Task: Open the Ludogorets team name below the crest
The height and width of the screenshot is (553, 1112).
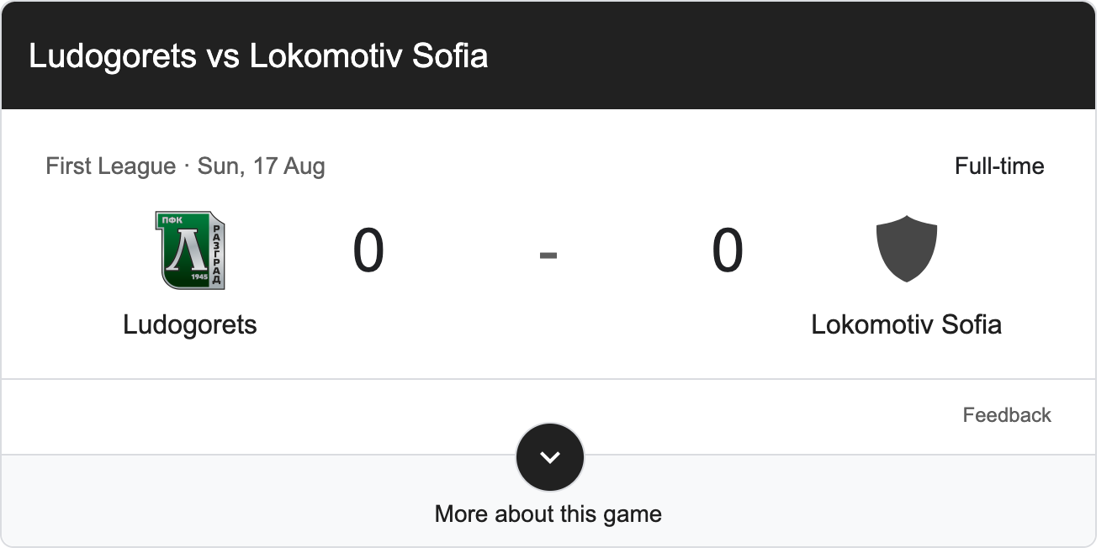Action: (x=189, y=324)
